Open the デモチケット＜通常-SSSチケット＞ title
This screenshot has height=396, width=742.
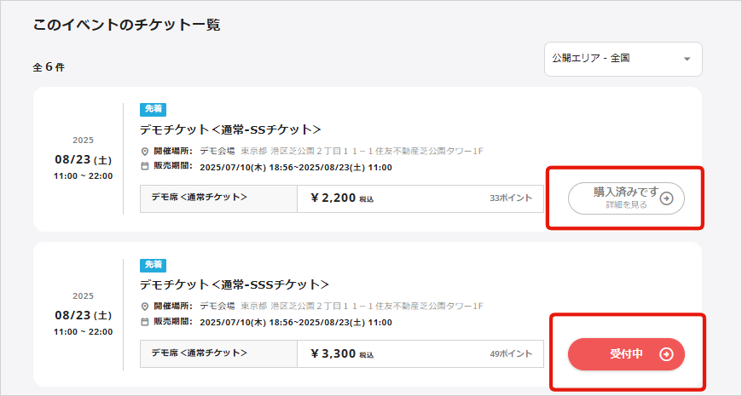click(234, 284)
